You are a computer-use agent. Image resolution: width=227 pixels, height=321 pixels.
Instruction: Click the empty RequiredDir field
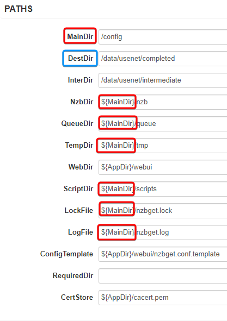coord(163,276)
